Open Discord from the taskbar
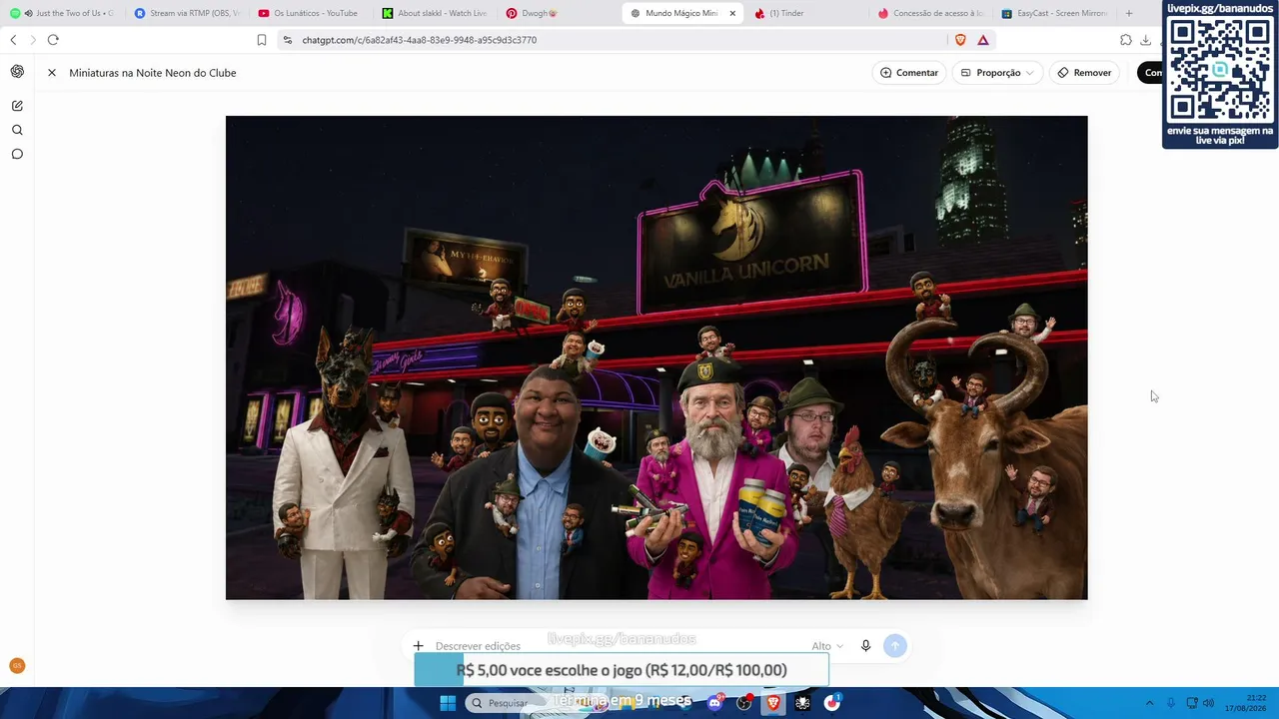The height and width of the screenshot is (719, 1279). [x=714, y=703]
